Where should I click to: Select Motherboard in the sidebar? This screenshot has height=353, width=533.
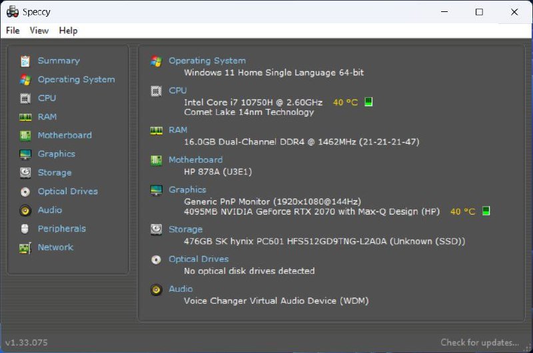[65, 136]
